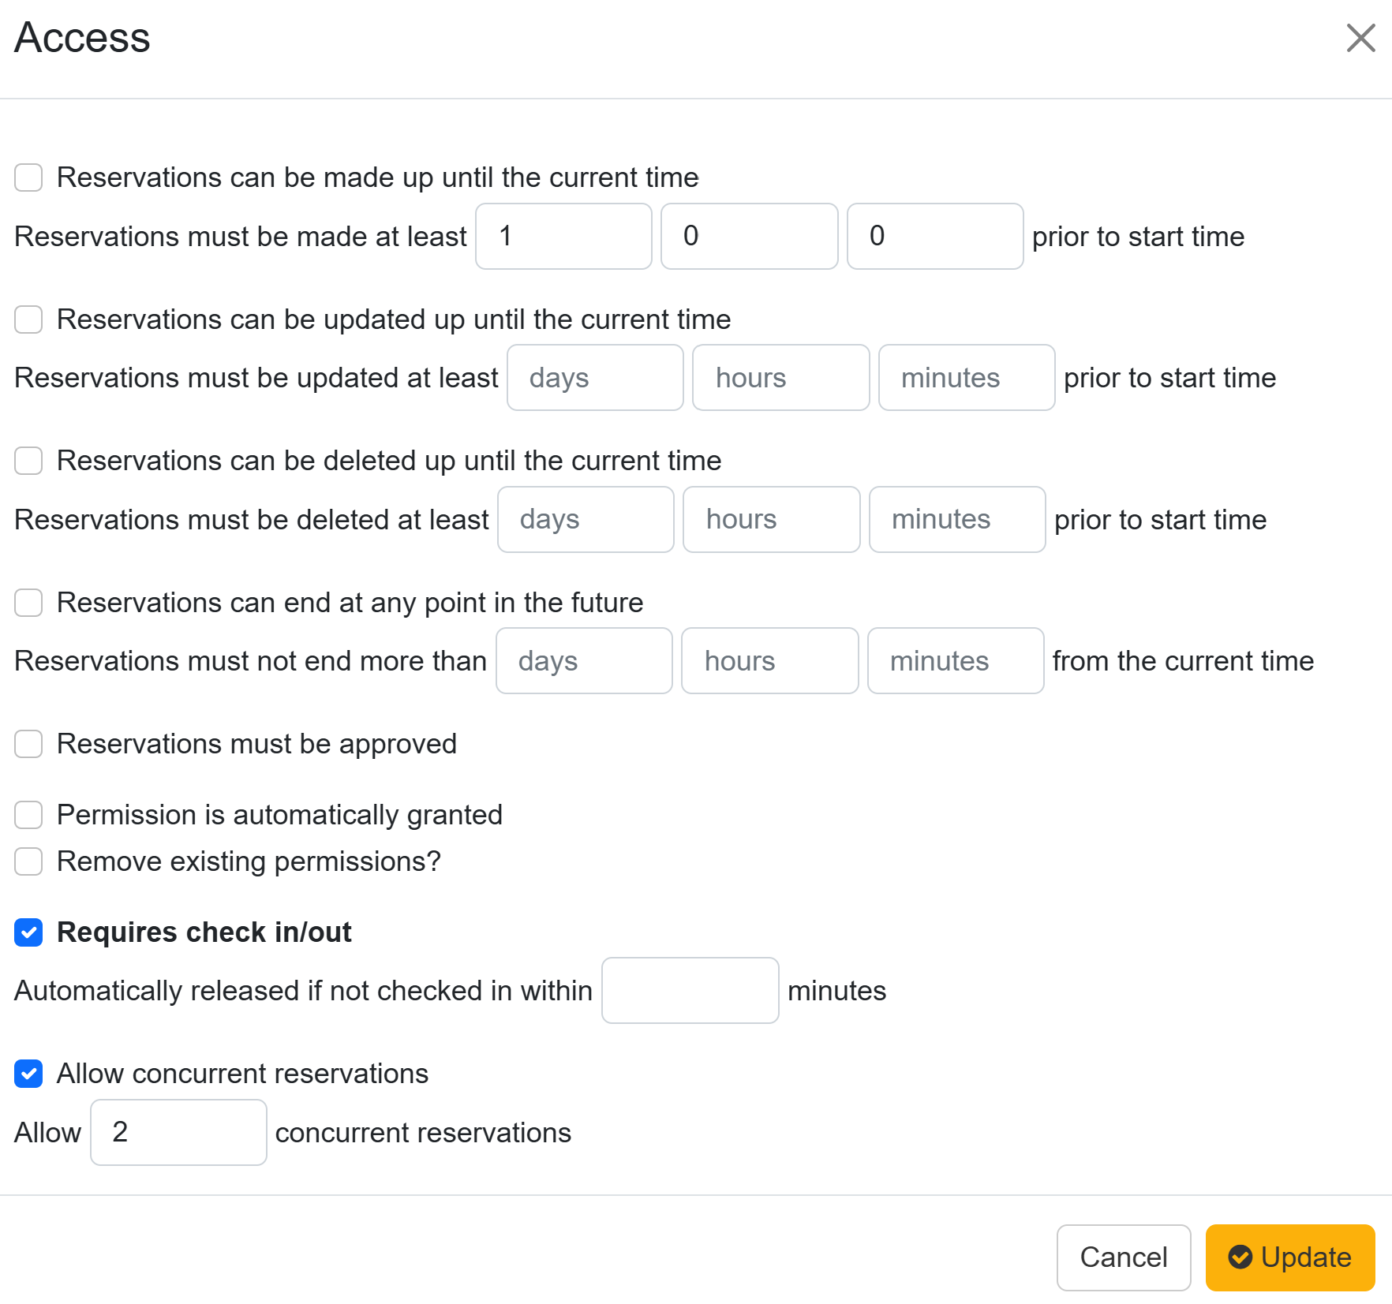1392x1304 pixels.
Task: Tick the Reservations must be approved checkbox
Action: point(28,744)
